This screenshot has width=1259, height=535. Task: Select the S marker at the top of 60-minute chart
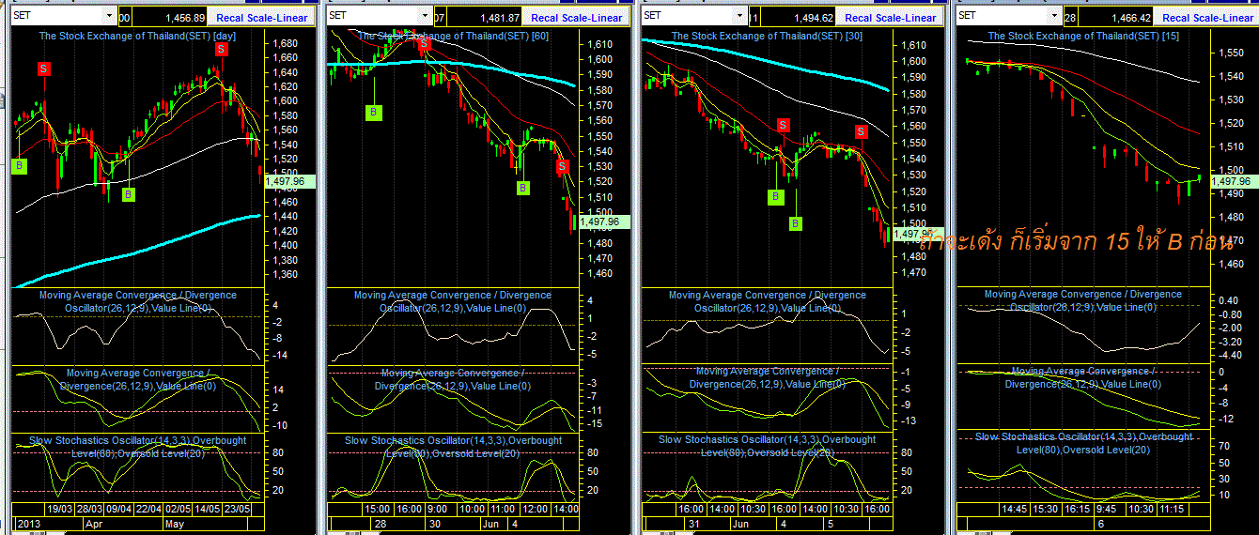point(425,43)
